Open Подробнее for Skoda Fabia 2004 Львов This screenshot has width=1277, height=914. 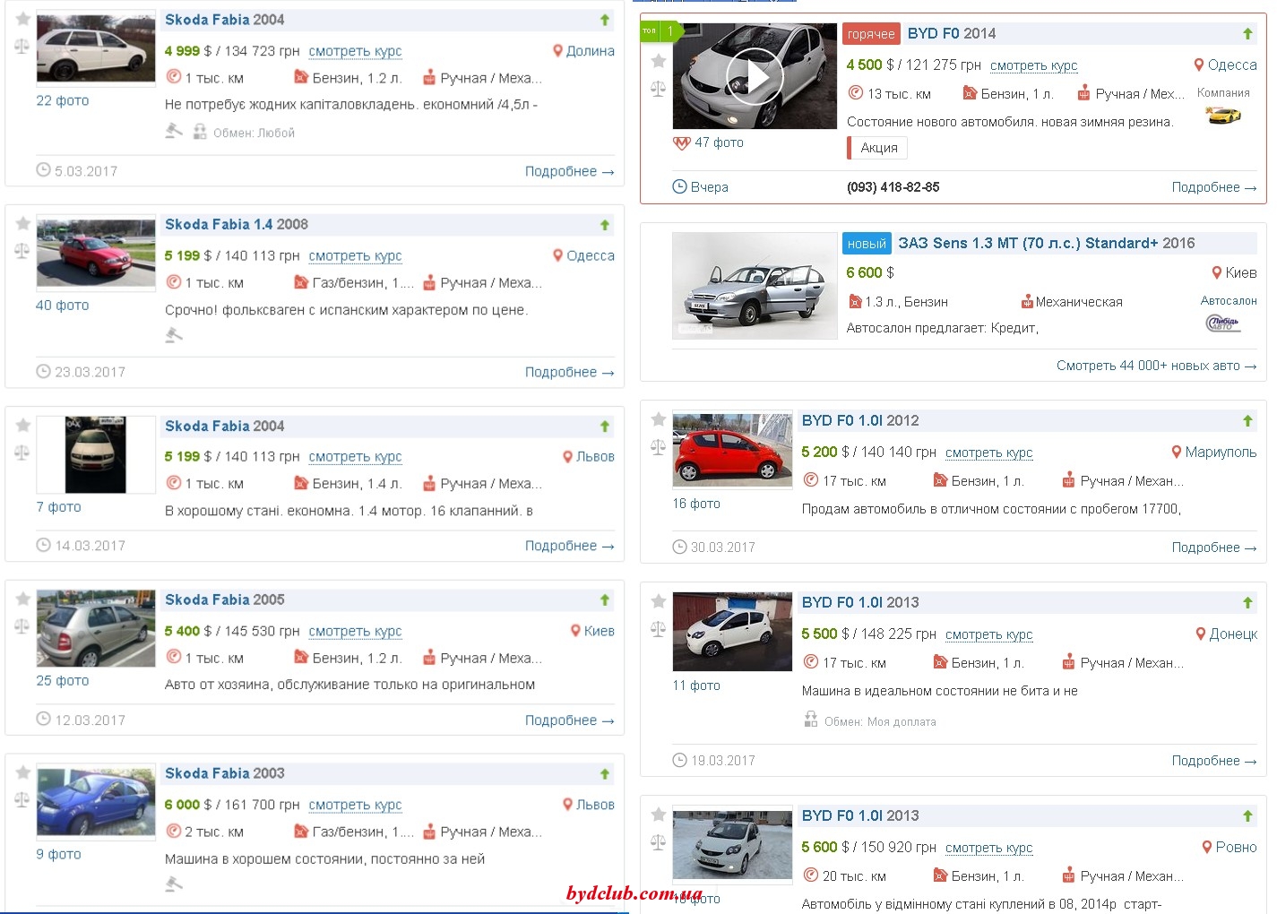coord(569,546)
